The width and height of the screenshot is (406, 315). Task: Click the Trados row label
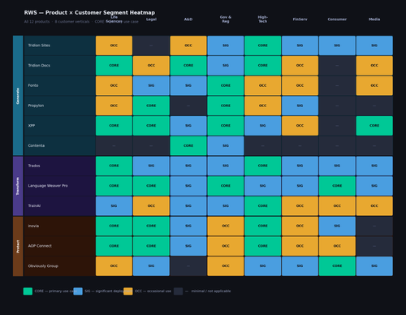59,166
